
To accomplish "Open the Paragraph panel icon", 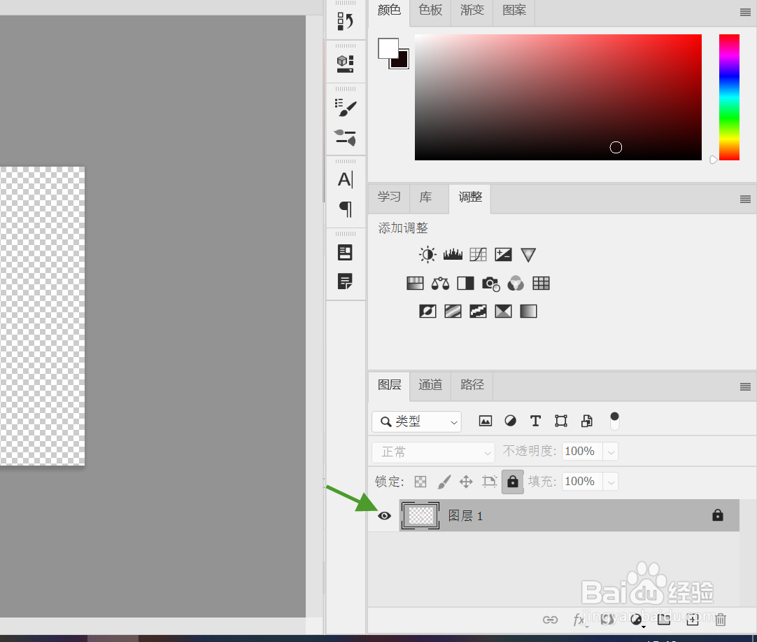I will point(345,209).
